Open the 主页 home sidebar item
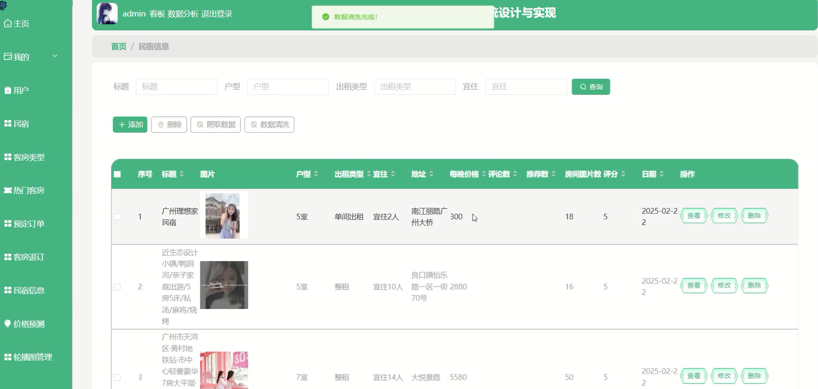This screenshot has height=389, width=818. click(x=17, y=24)
